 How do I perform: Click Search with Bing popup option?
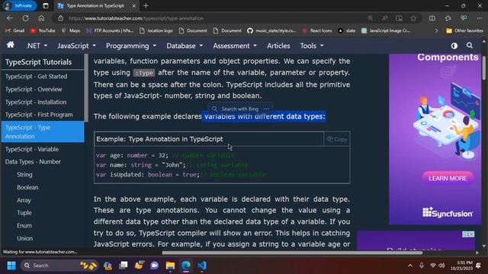coord(236,109)
